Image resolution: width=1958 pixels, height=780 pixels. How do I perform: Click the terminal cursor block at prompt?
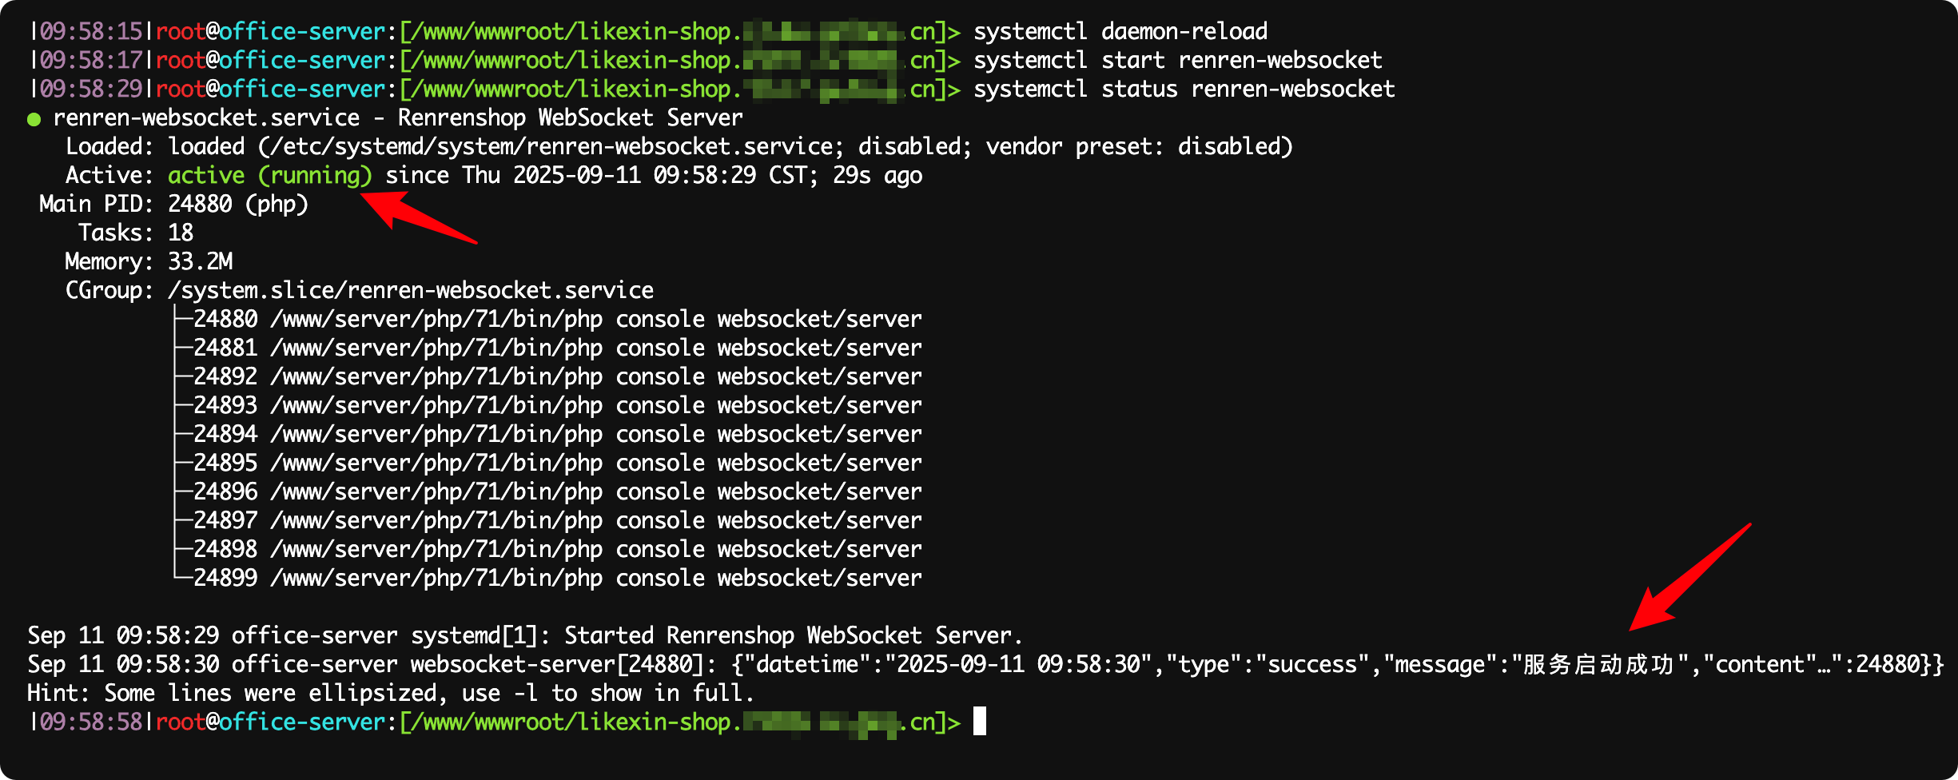click(x=980, y=721)
